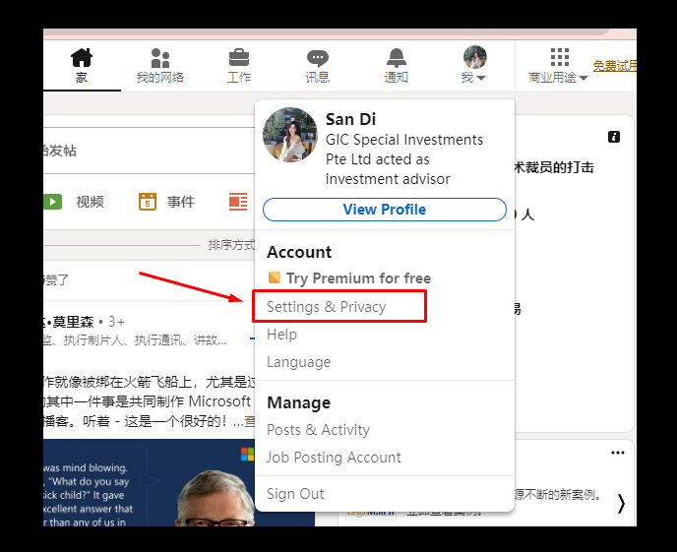Open Posts & Activity entry
Image resolution: width=677 pixels, height=552 pixels.
pyautogui.click(x=318, y=430)
